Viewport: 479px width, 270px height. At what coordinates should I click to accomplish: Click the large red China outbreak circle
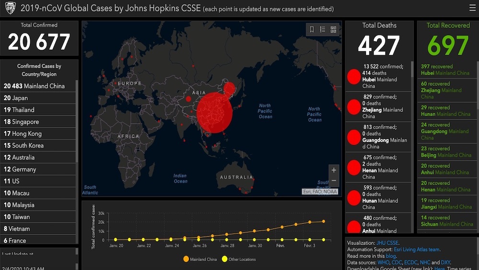click(x=215, y=113)
